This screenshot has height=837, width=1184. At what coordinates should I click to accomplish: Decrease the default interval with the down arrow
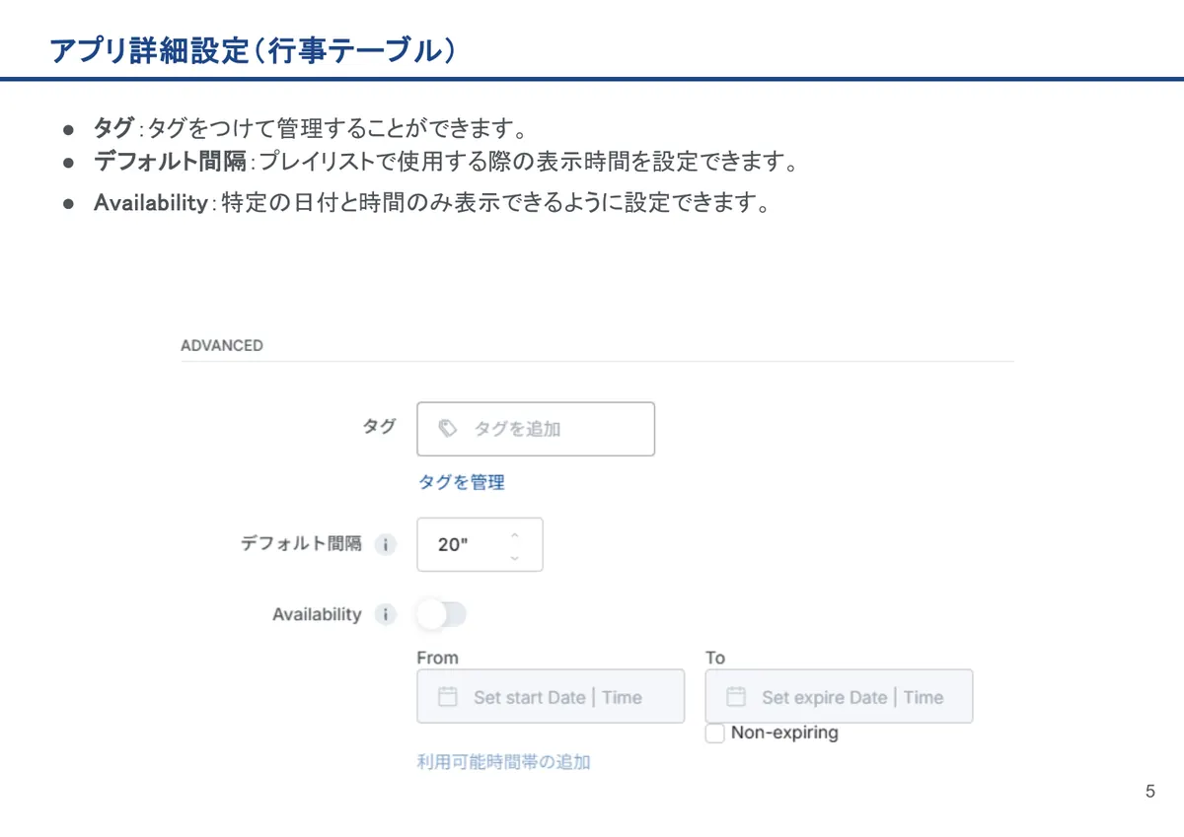pyautogui.click(x=514, y=557)
